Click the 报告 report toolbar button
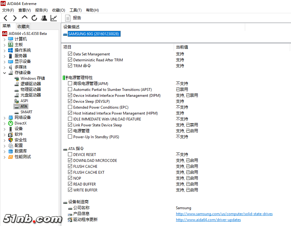The width and height of the screenshot is (291, 226). (x=73, y=18)
